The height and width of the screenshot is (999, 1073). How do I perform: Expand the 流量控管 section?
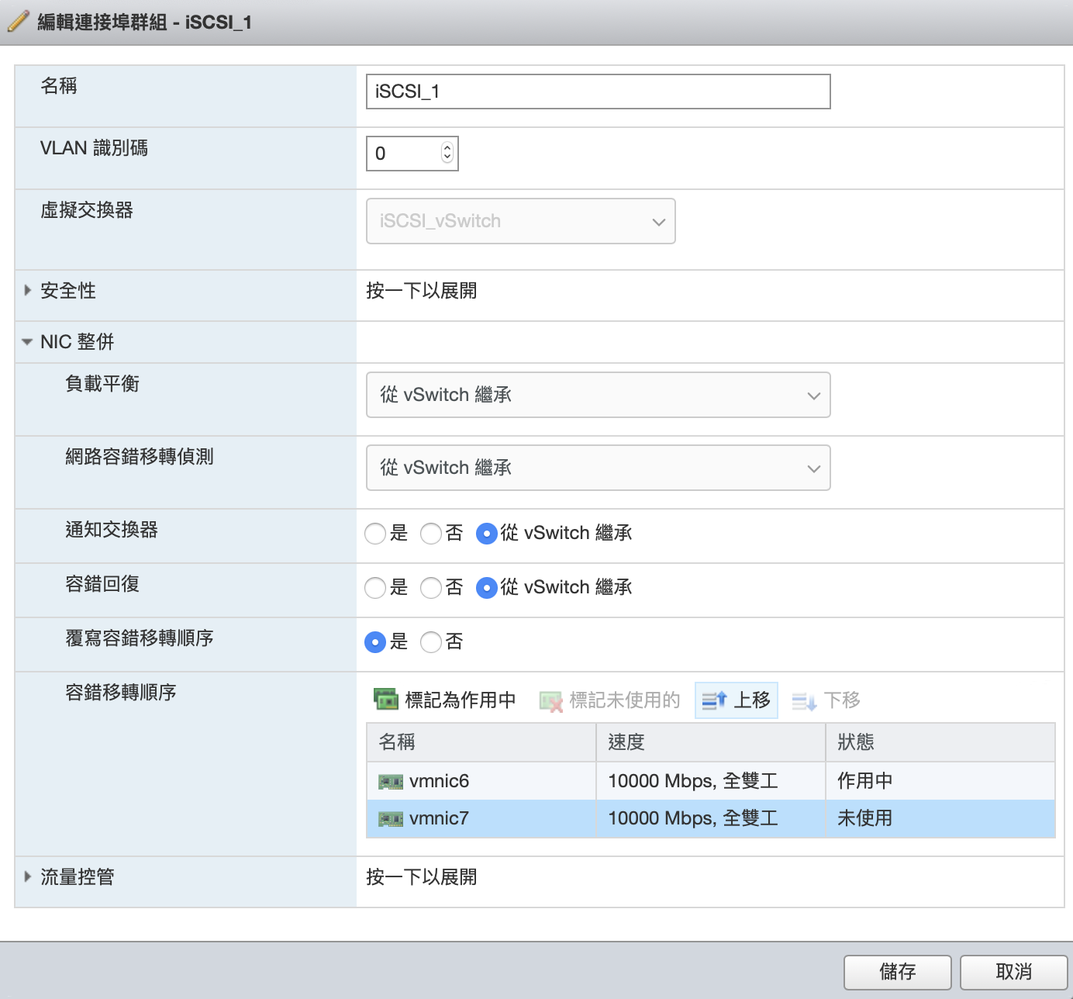coord(28,877)
